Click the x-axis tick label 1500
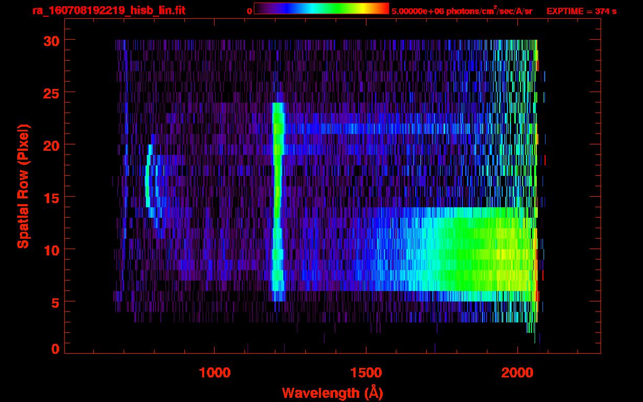 point(366,373)
